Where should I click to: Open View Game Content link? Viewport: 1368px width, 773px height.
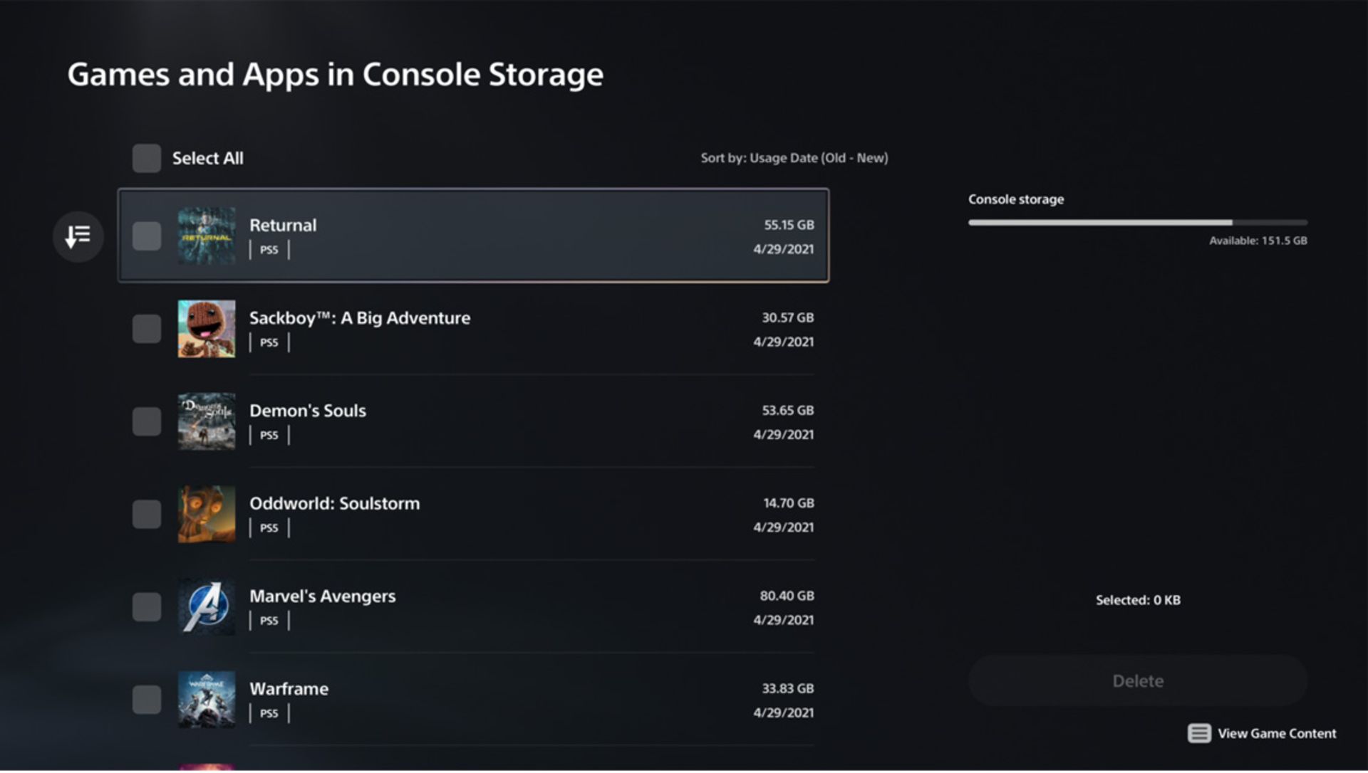tap(1276, 734)
